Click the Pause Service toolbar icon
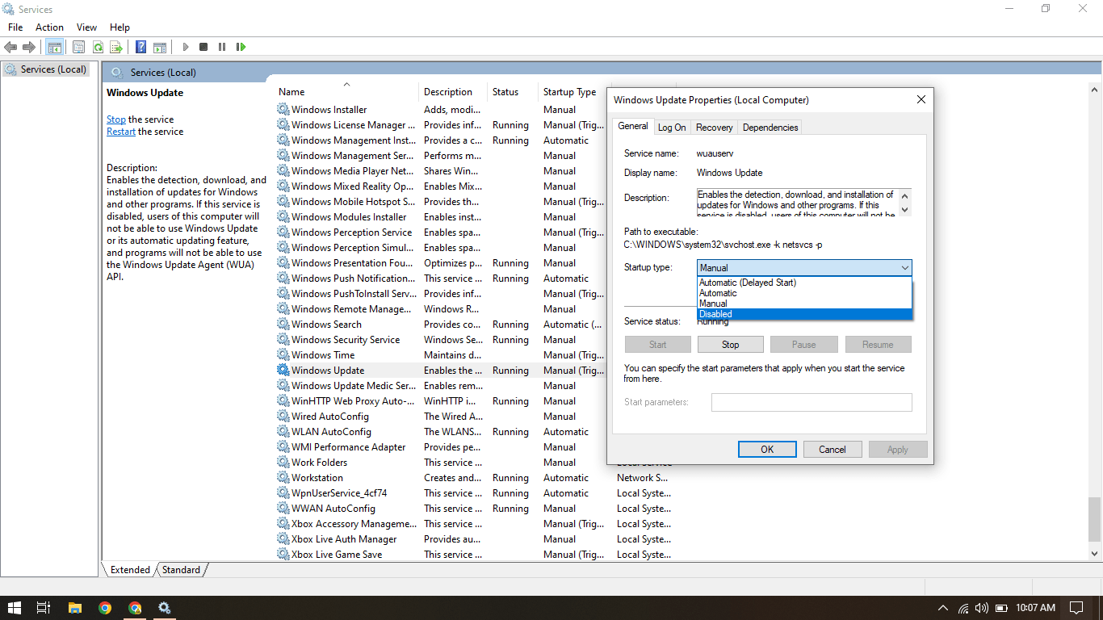The image size is (1103, 620). (x=222, y=48)
